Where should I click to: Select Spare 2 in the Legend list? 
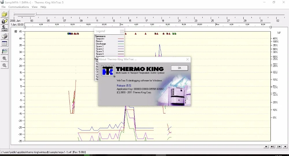click(100, 49)
